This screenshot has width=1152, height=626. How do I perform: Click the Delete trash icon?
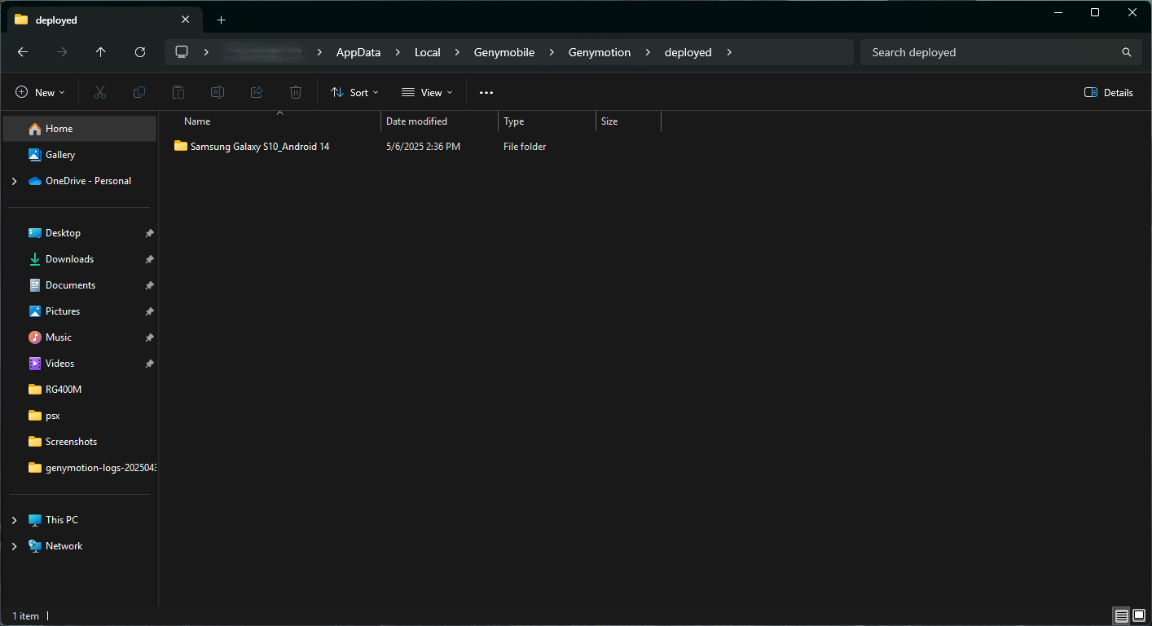tap(296, 93)
